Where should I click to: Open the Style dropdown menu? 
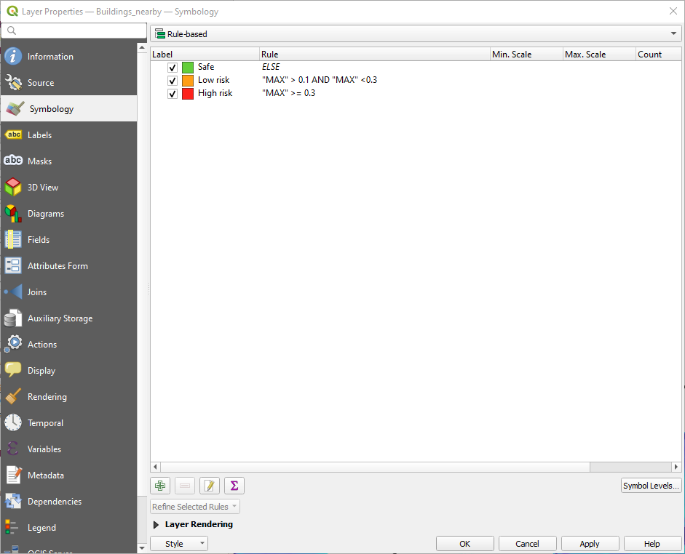[179, 544]
